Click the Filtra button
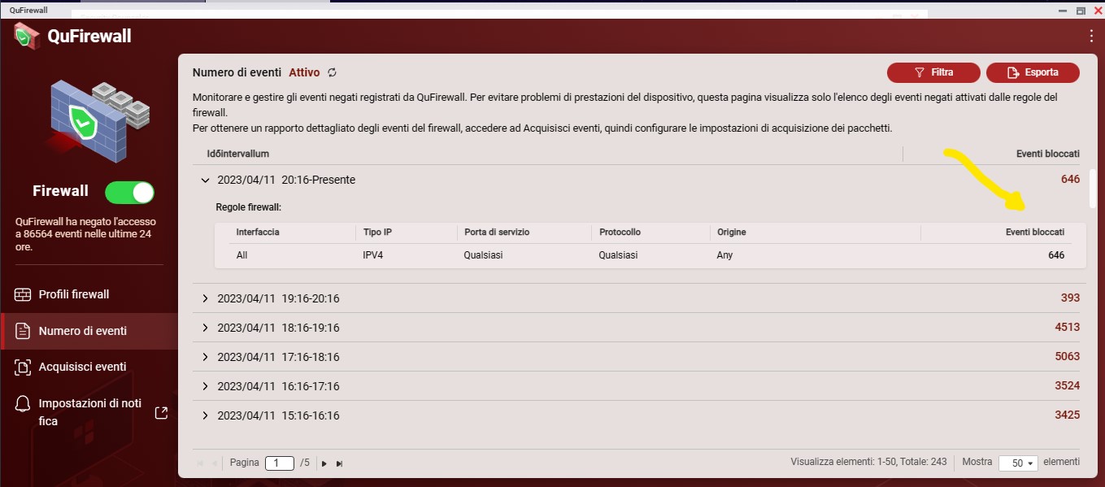 (933, 72)
